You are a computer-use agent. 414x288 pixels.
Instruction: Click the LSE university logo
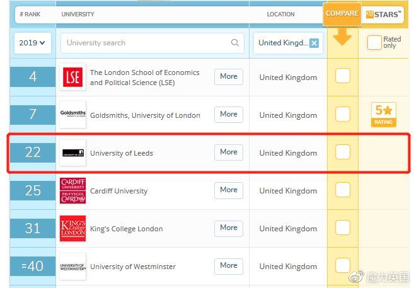point(73,77)
